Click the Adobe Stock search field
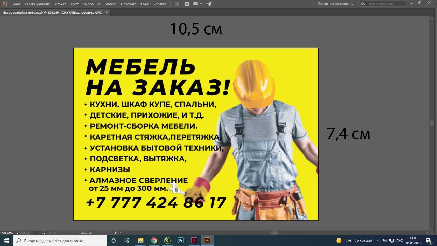 click(x=383, y=4)
